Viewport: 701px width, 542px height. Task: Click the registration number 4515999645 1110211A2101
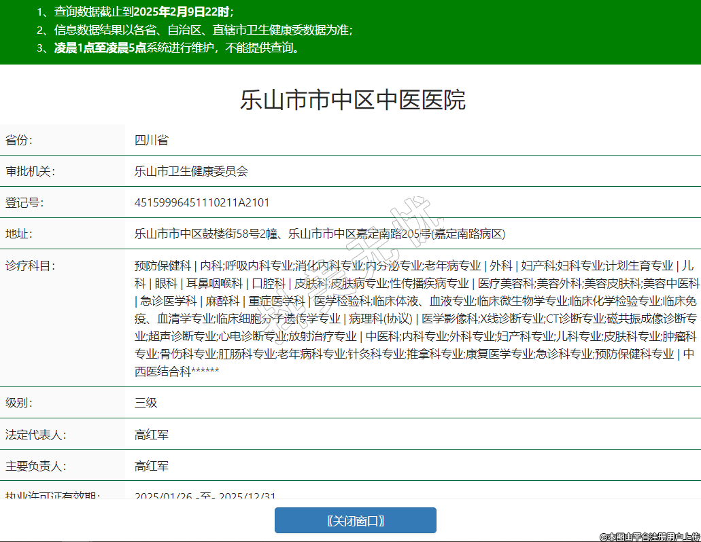[202, 202]
